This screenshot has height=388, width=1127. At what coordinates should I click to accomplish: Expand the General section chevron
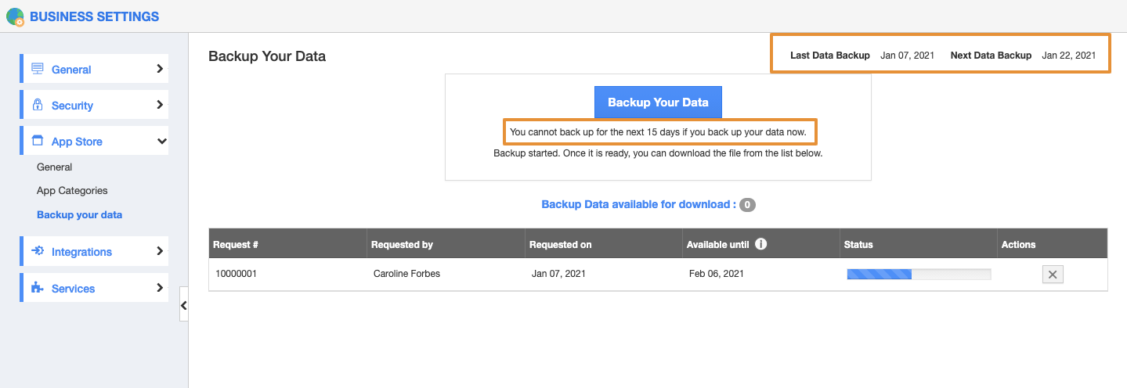(x=160, y=69)
